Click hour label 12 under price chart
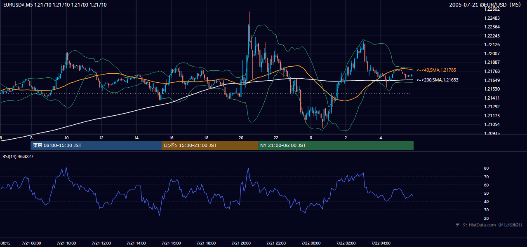The height and width of the screenshot is (247, 527). 101,137
